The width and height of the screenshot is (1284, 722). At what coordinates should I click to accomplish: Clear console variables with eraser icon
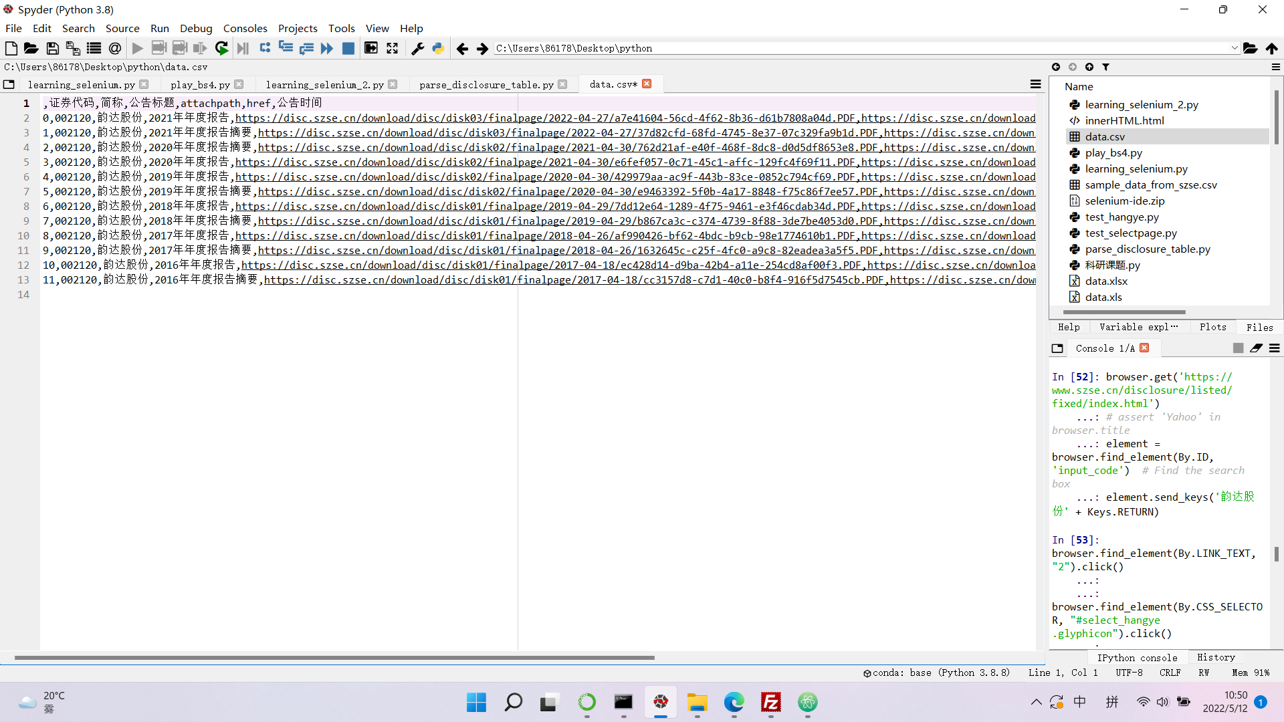point(1256,348)
